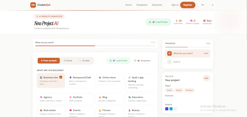The image size is (247, 117).
Task: Select the Education card
Action: [x=139, y=99]
